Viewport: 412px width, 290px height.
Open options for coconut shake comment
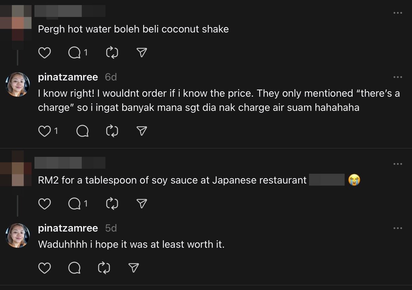[x=397, y=13]
